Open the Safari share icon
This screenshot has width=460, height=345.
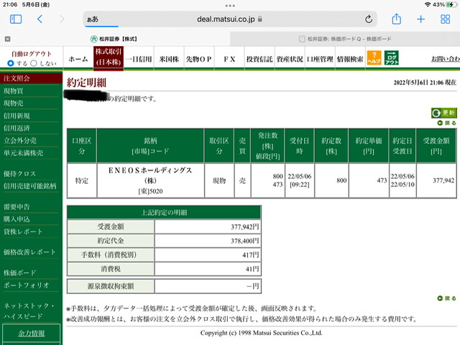click(x=396, y=19)
